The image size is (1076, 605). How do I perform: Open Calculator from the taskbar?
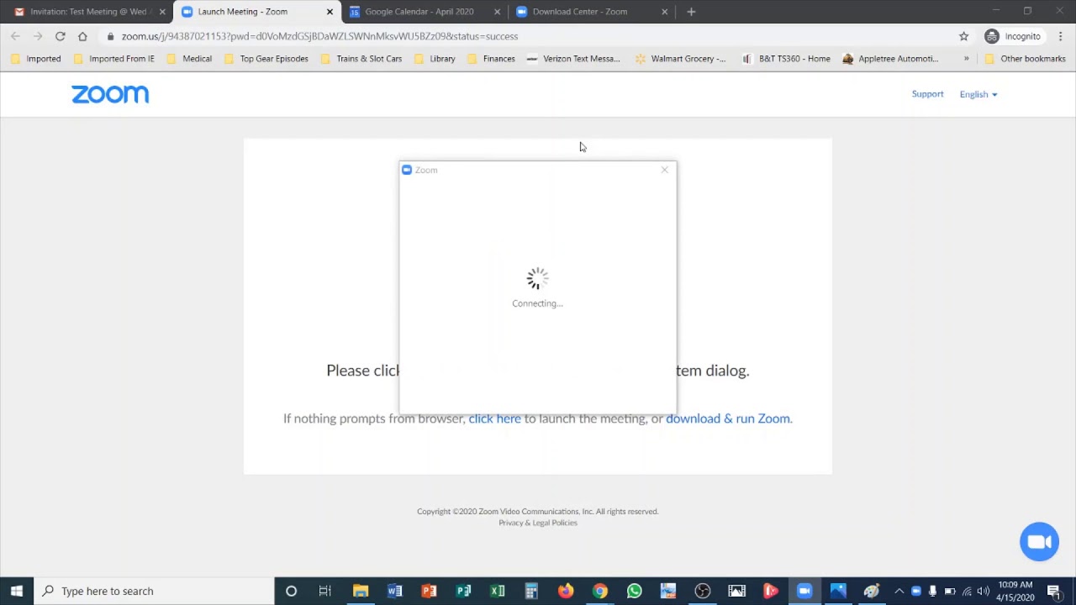coord(531,591)
